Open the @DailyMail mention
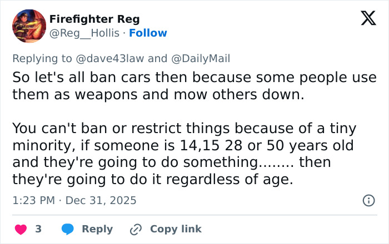Screen dimensions: 389x244 click(200, 58)
